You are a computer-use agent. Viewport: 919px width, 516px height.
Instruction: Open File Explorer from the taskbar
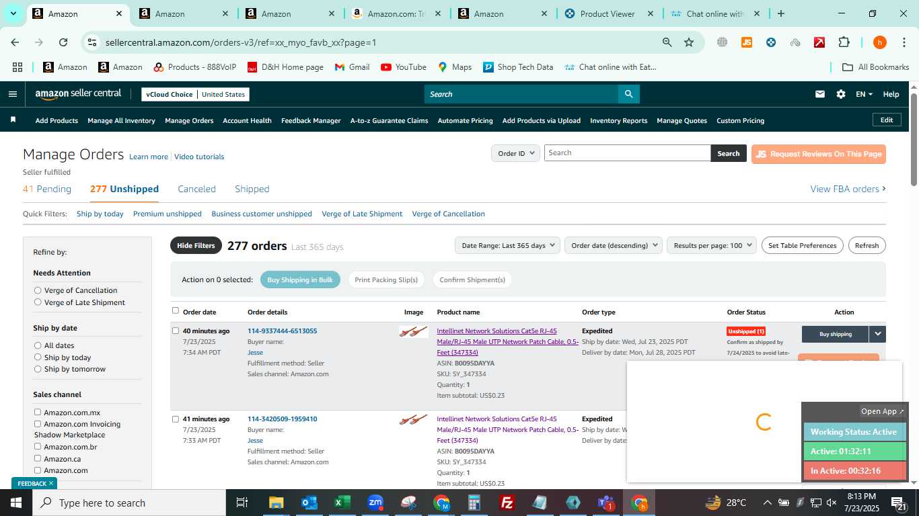coord(276,503)
